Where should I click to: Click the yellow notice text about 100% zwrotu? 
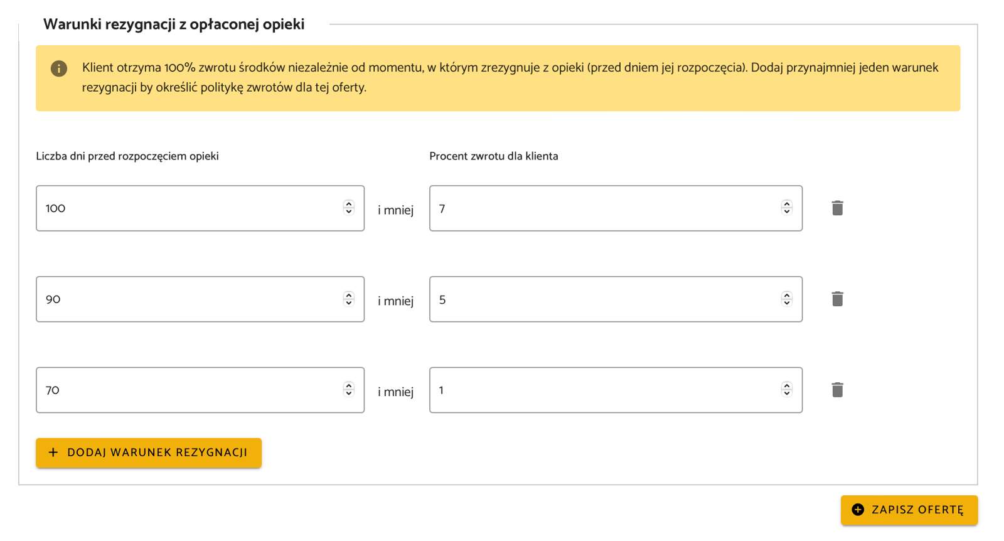510,77
